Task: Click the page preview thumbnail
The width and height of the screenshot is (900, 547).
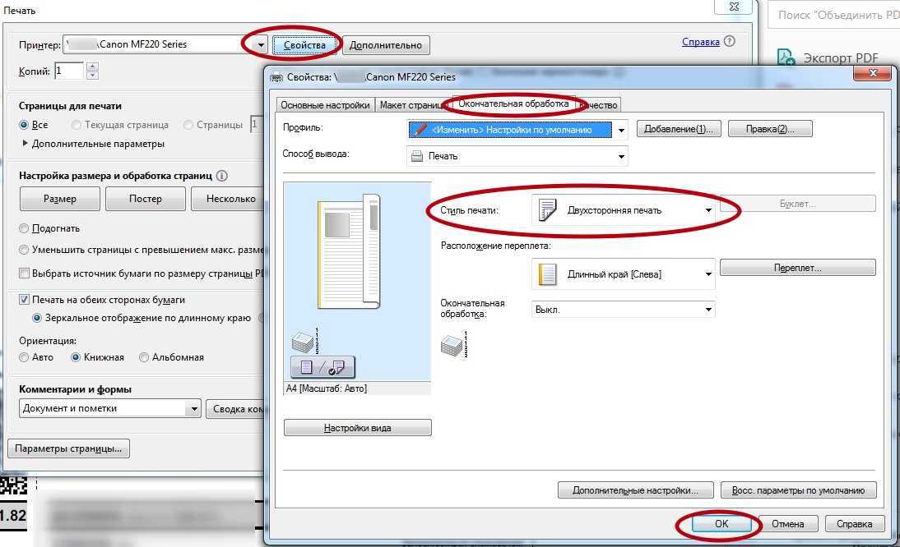Action: tap(350, 252)
